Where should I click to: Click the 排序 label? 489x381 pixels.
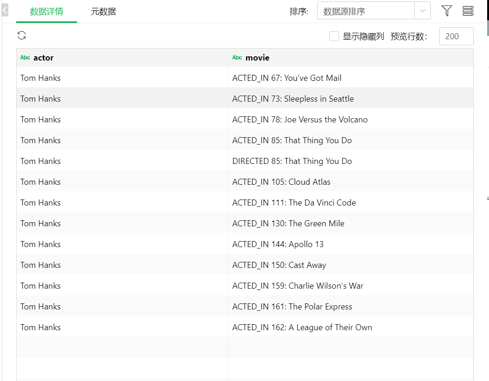click(298, 12)
